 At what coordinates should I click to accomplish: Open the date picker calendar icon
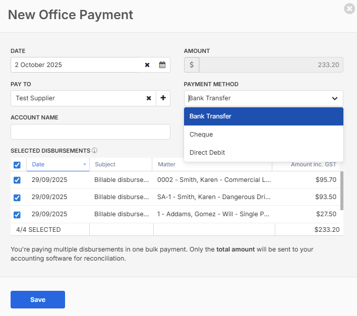(x=162, y=65)
